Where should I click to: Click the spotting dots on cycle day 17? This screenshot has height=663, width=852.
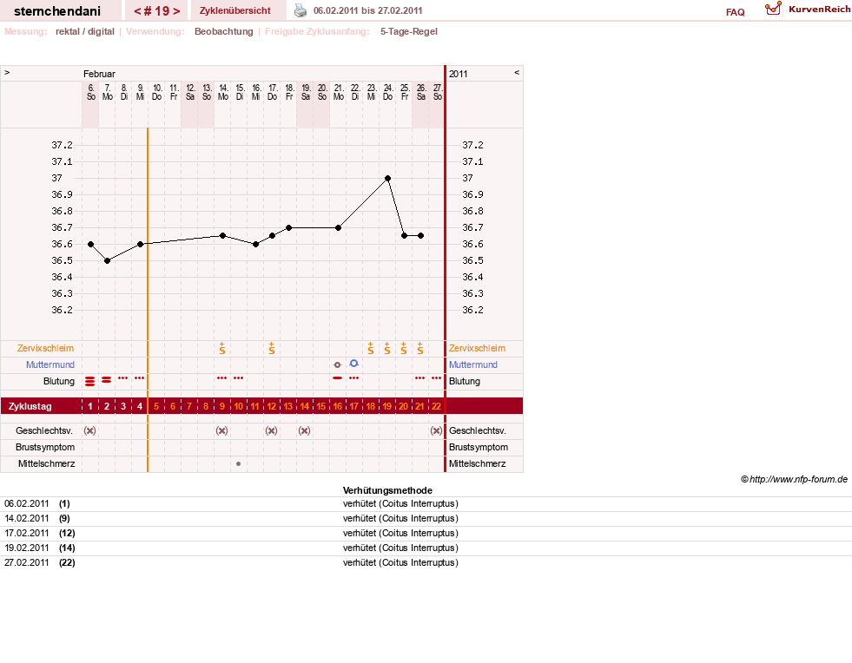click(x=353, y=377)
